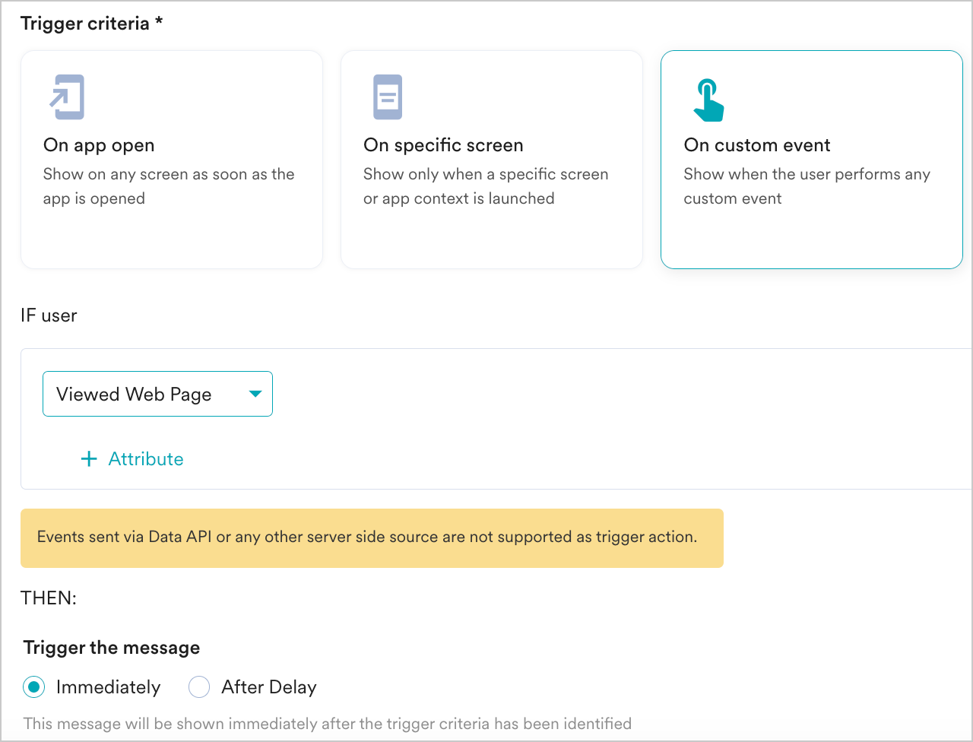Viewport: 973px width, 742px height.
Task: Select the On custom event trigger card
Action: pyautogui.click(x=811, y=159)
